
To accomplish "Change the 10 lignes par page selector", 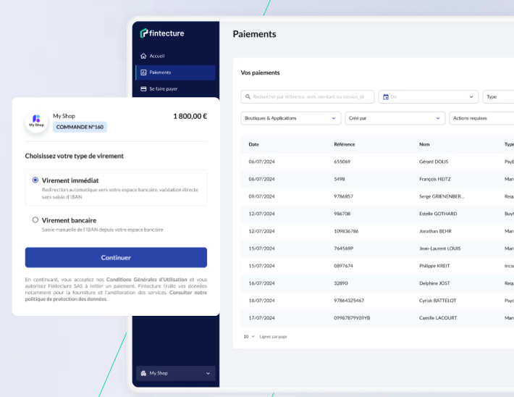I will [x=249, y=336].
